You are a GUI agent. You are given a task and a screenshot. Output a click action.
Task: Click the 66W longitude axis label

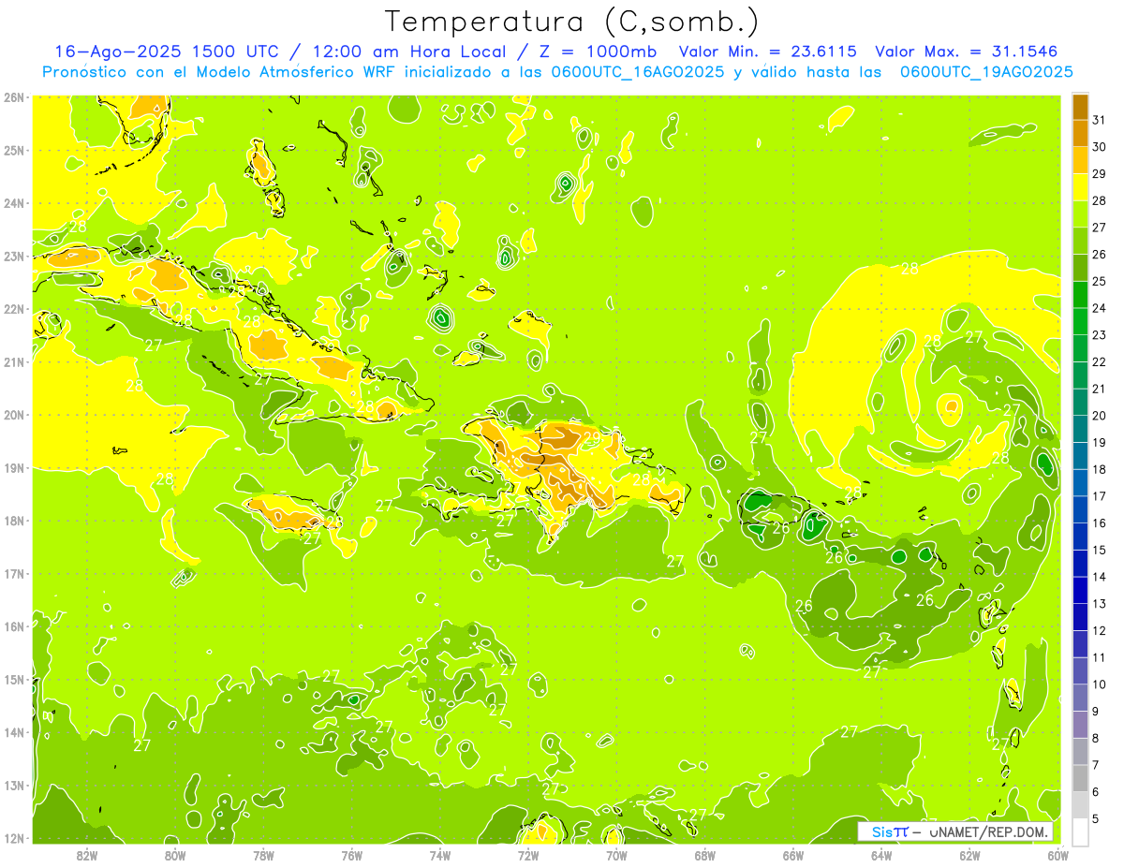[792, 855]
